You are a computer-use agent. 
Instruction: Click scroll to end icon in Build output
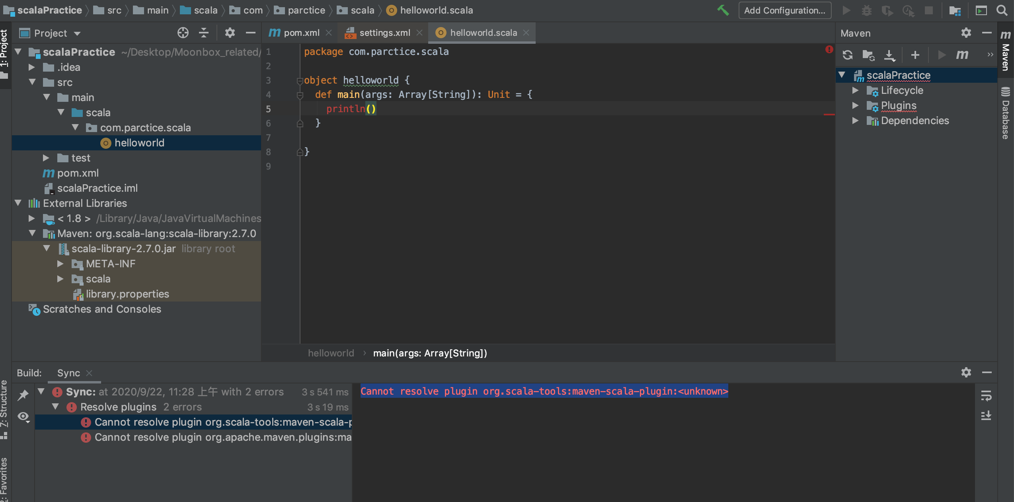point(986,416)
